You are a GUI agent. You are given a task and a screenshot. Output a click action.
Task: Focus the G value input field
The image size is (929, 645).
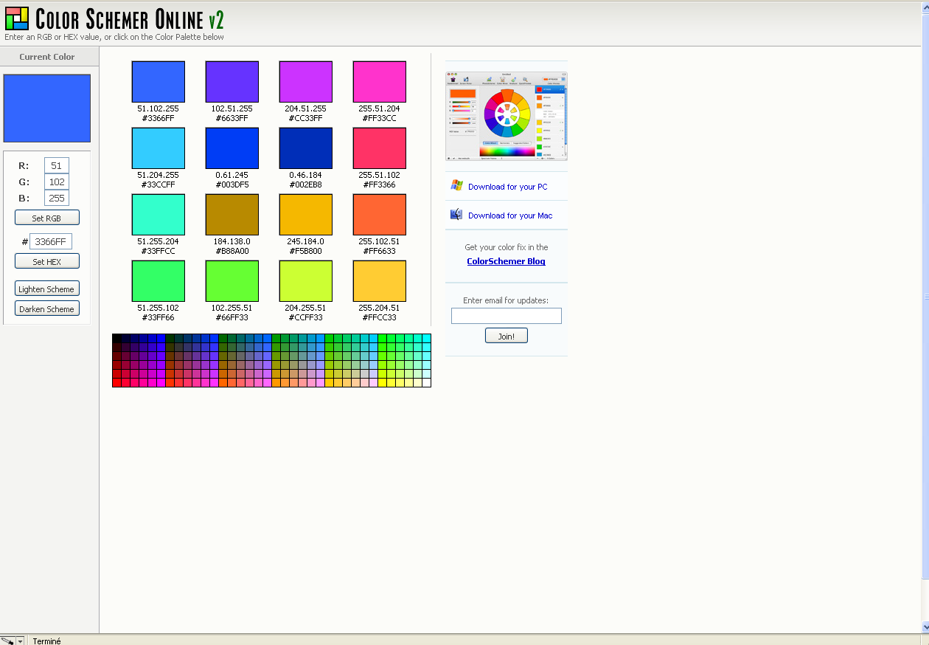[x=57, y=182]
